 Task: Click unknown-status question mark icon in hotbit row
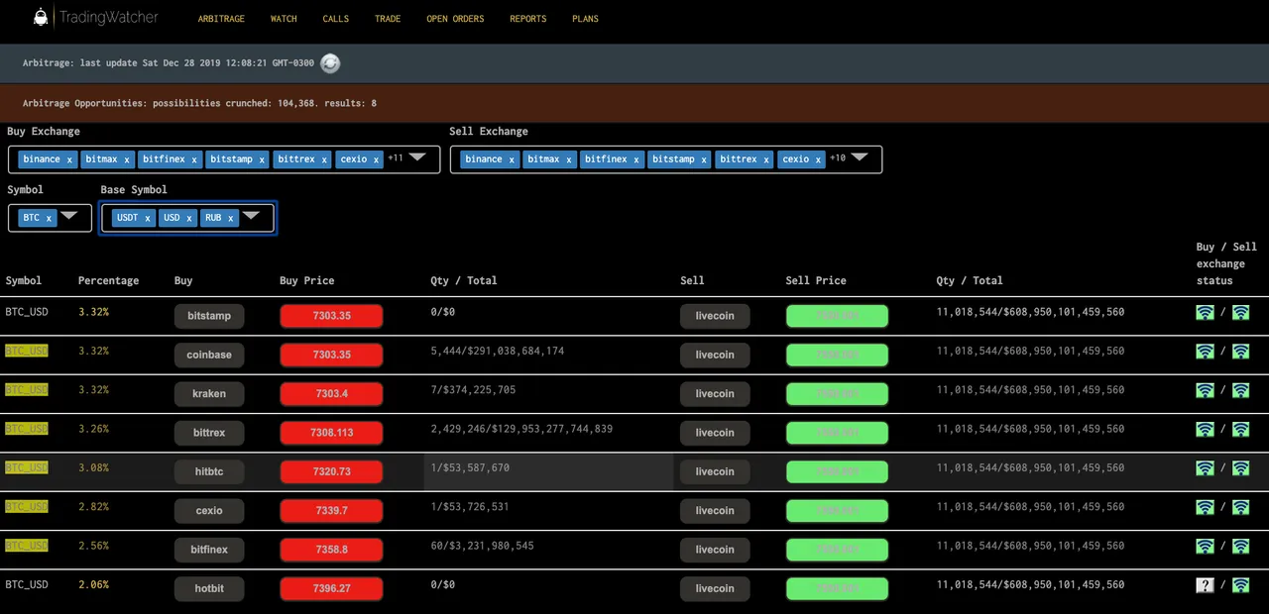pyautogui.click(x=1205, y=585)
